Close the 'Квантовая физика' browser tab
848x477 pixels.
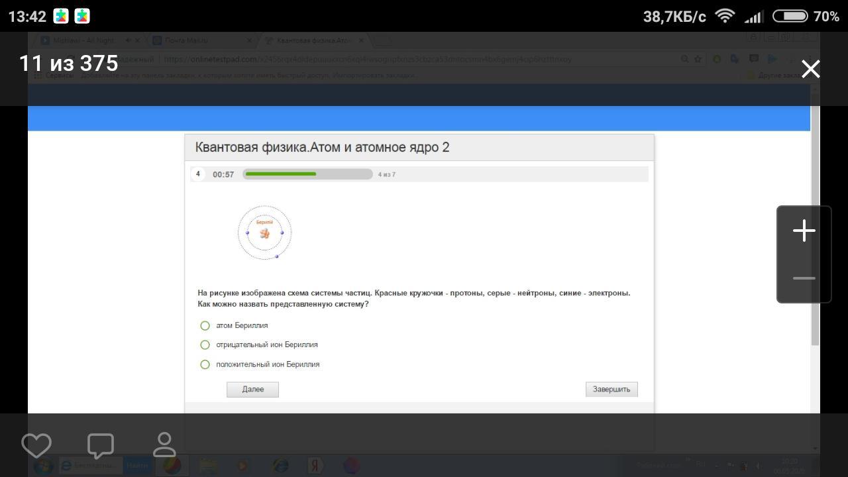(361, 40)
